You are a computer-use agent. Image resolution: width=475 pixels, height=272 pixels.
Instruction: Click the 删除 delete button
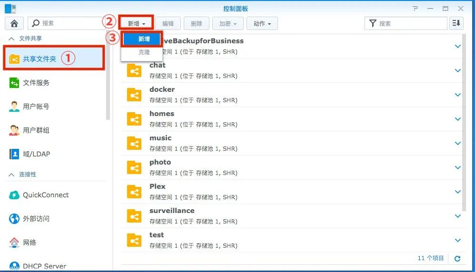pos(196,23)
